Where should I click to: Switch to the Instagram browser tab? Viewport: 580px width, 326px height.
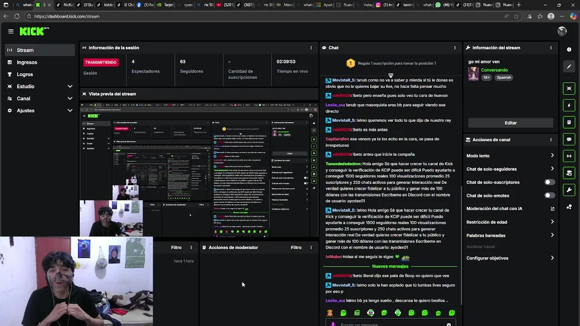tap(384, 5)
